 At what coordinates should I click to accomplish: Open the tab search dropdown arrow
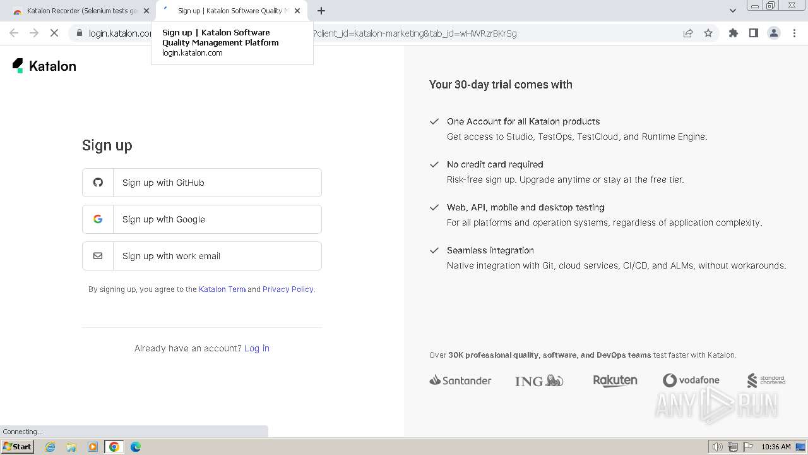(x=732, y=11)
